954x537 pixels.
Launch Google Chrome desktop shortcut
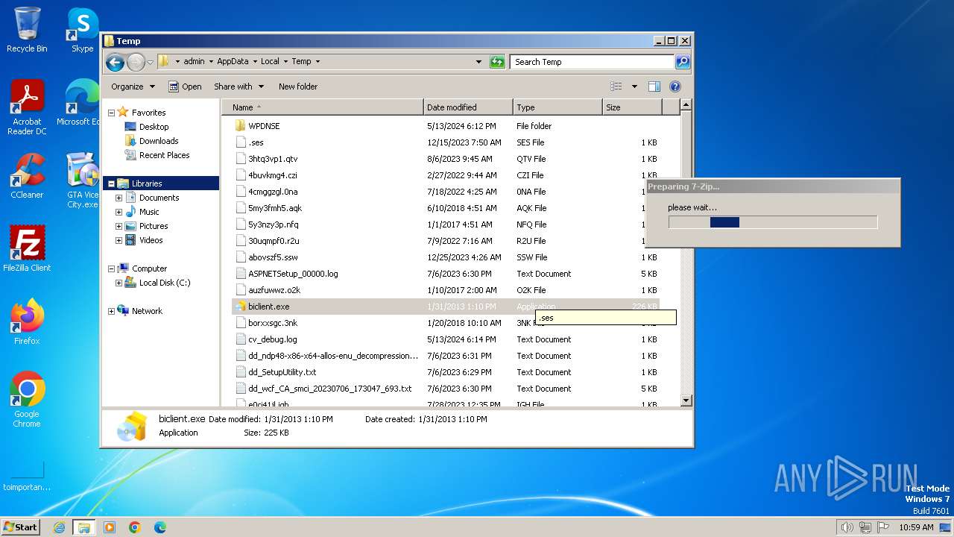point(27,400)
